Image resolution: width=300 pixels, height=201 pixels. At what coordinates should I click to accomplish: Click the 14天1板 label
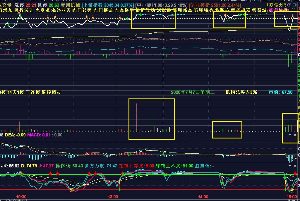[16, 92]
